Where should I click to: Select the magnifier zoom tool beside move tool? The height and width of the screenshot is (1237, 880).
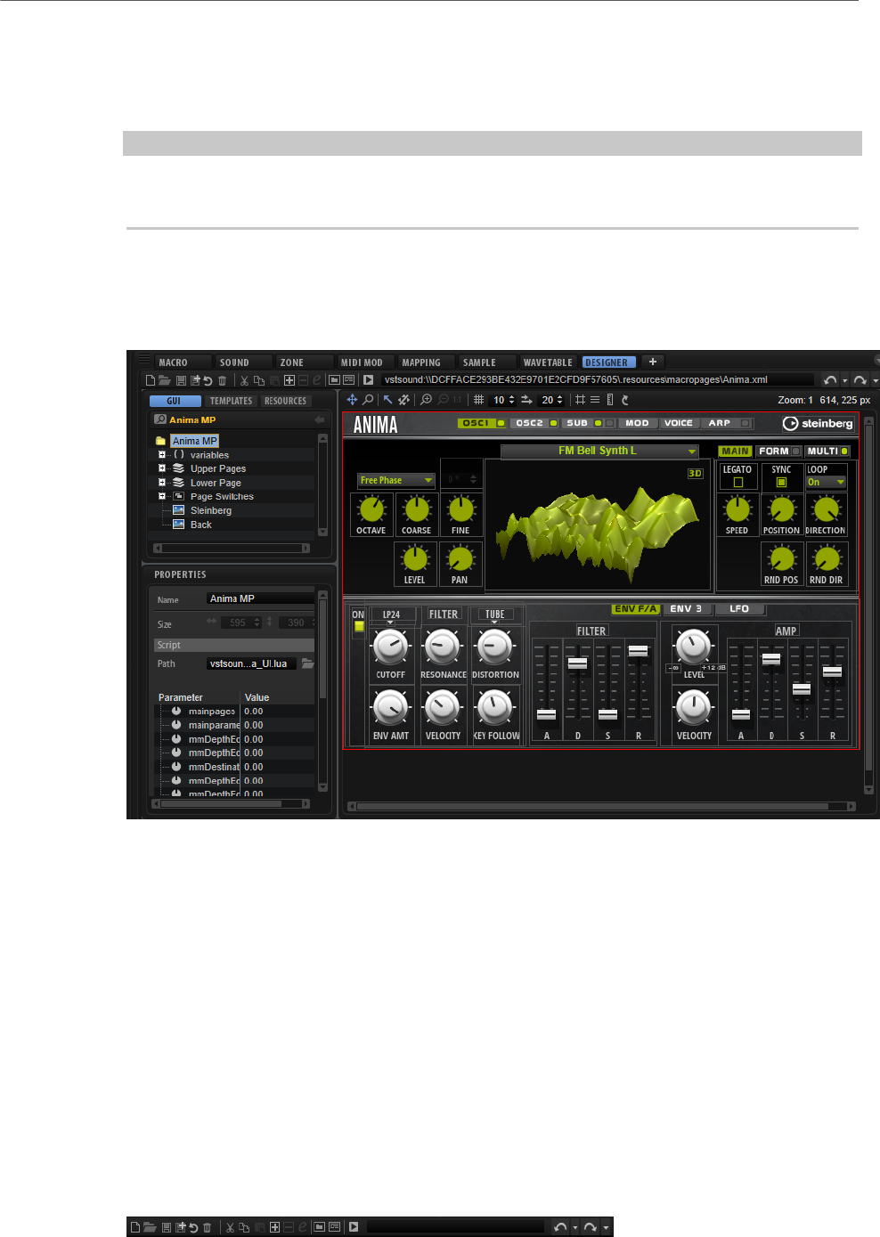tap(368, 400)
